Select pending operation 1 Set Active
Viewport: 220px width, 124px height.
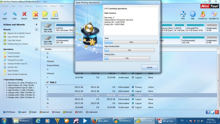[x=21, y=83]
